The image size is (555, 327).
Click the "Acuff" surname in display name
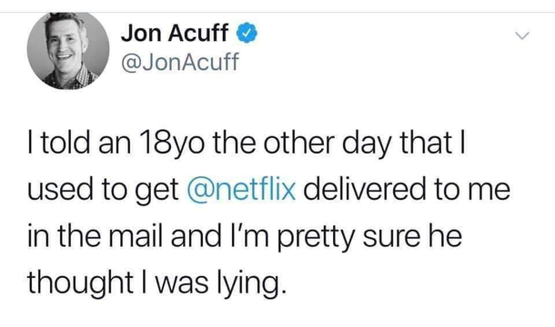pyautogui.click(x=197, y=33)
